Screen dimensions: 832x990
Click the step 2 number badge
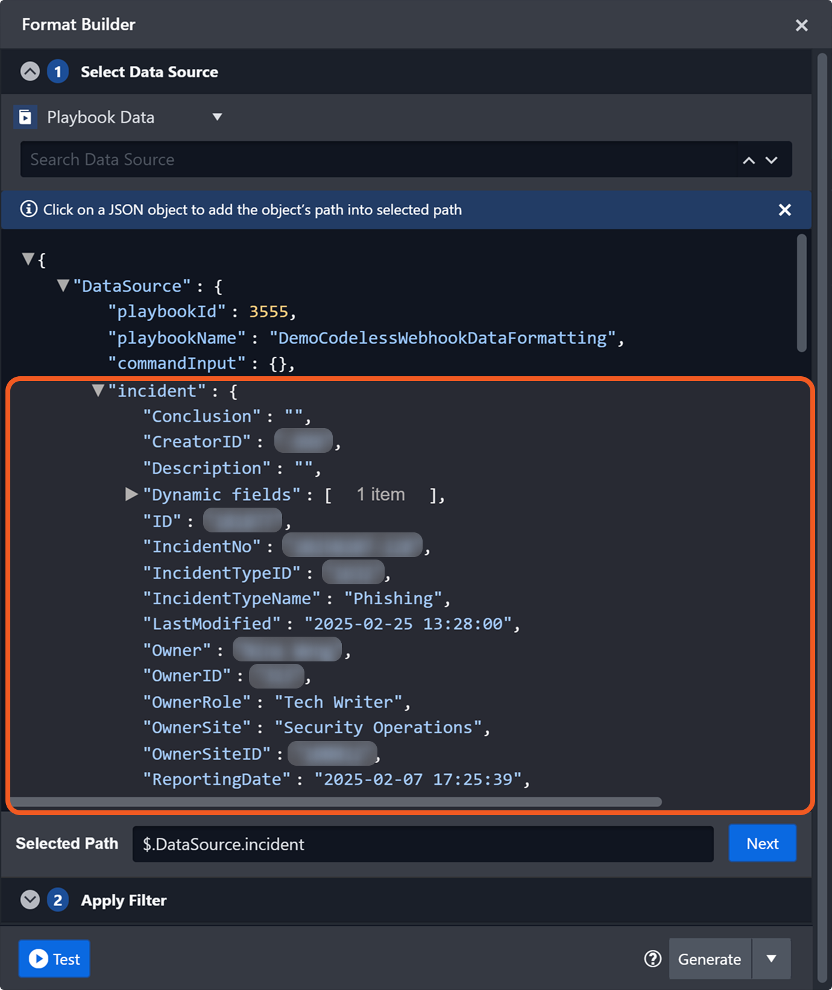coord(58,900)
